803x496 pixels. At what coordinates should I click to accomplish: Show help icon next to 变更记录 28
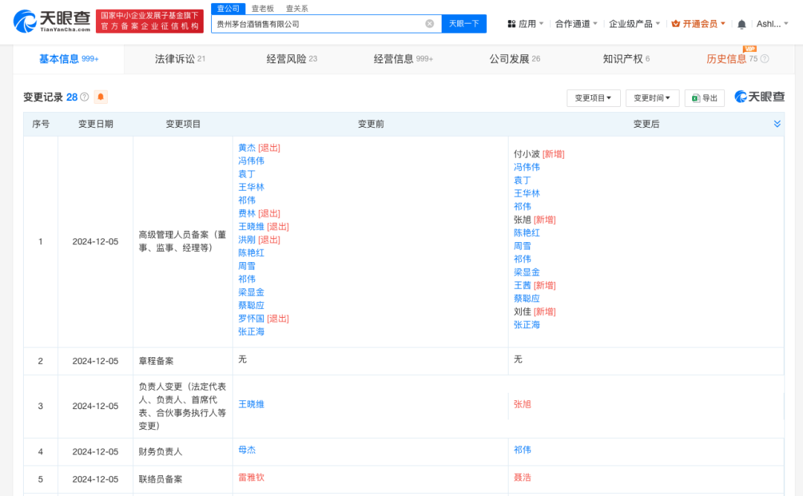(x=85, y=97)
